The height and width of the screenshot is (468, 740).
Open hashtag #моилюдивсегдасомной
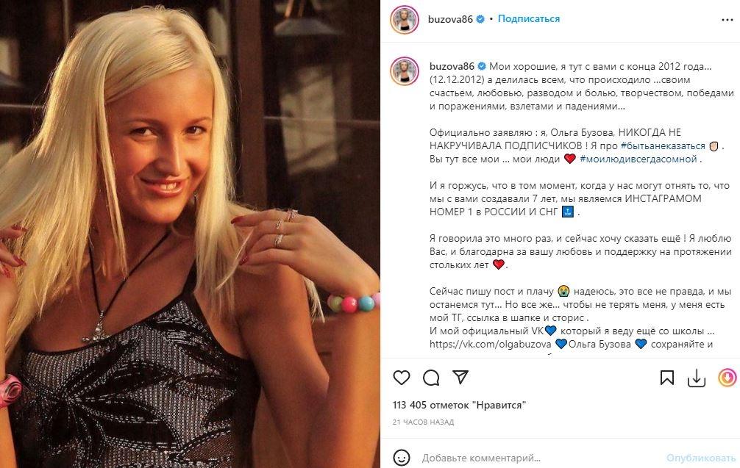pyautogui.click(x=638, y=159)
